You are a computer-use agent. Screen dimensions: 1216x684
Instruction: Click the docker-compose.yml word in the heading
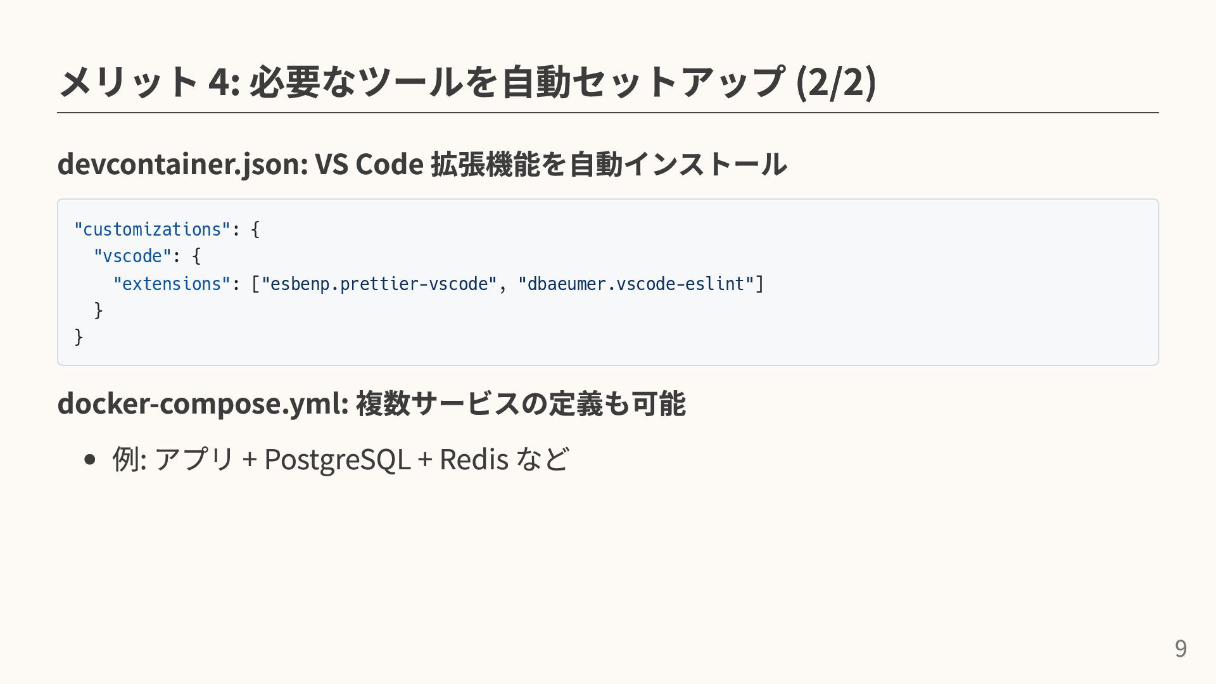coord(203,403)
